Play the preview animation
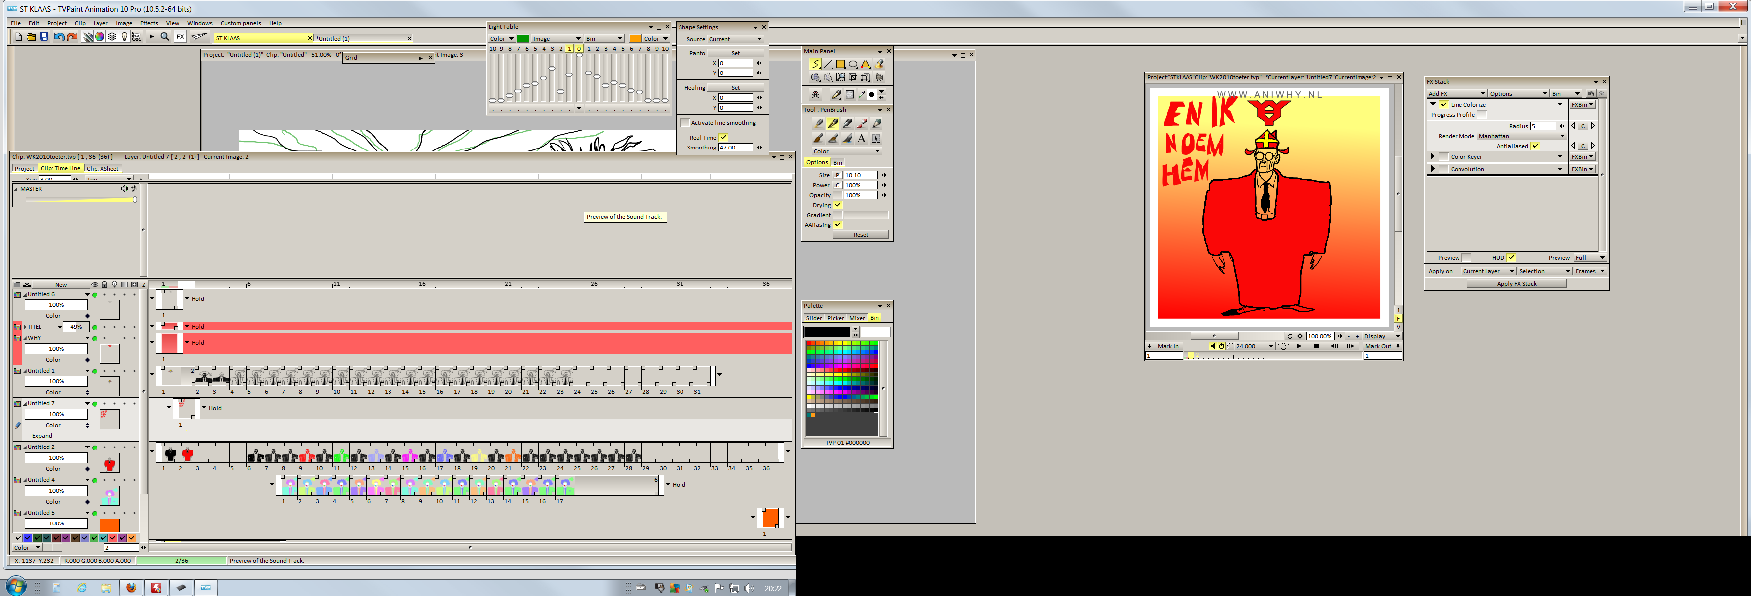1751x596 pixels. (x=1300, y=346)
